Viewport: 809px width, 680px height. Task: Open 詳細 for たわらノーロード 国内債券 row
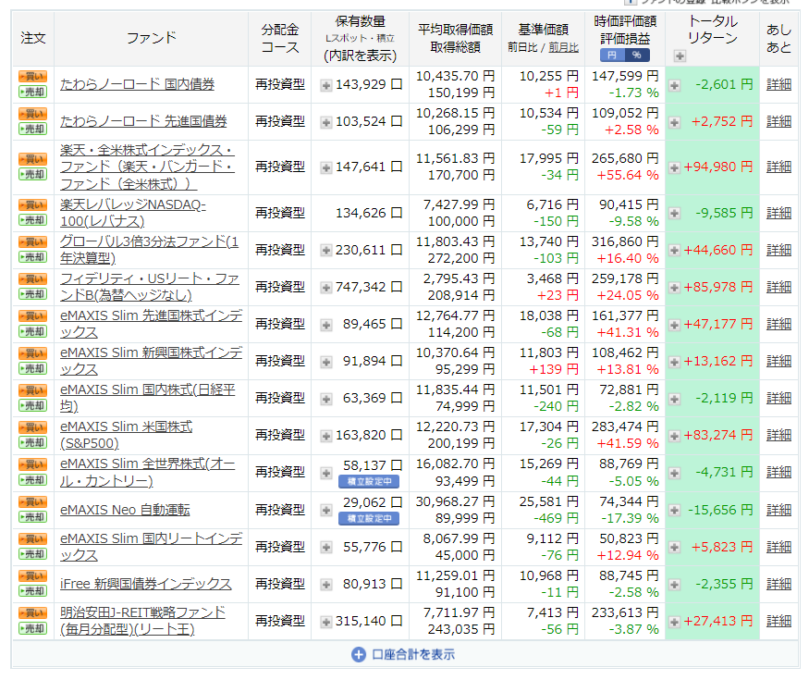pyautogui.click(x=778, y=84)
